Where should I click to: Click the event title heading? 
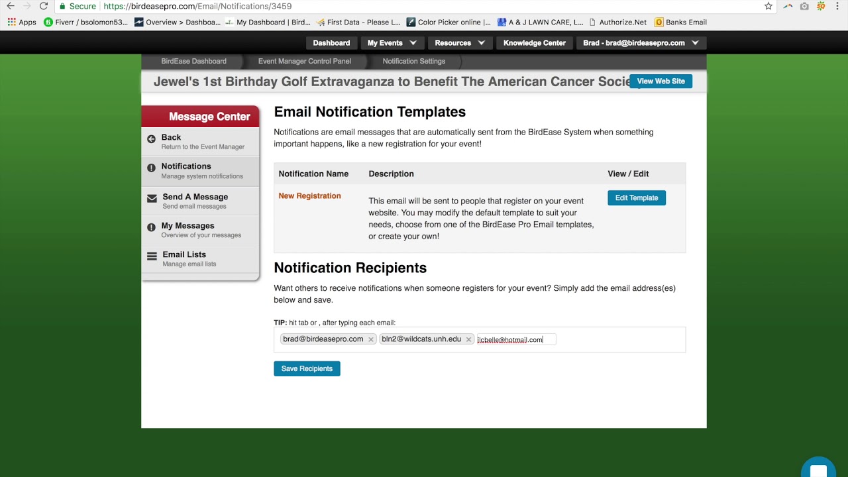[392, 82]
